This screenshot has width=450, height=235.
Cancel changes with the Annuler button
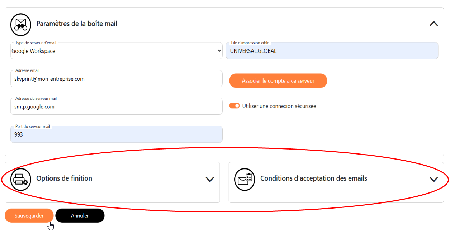[x=80, y=216]
